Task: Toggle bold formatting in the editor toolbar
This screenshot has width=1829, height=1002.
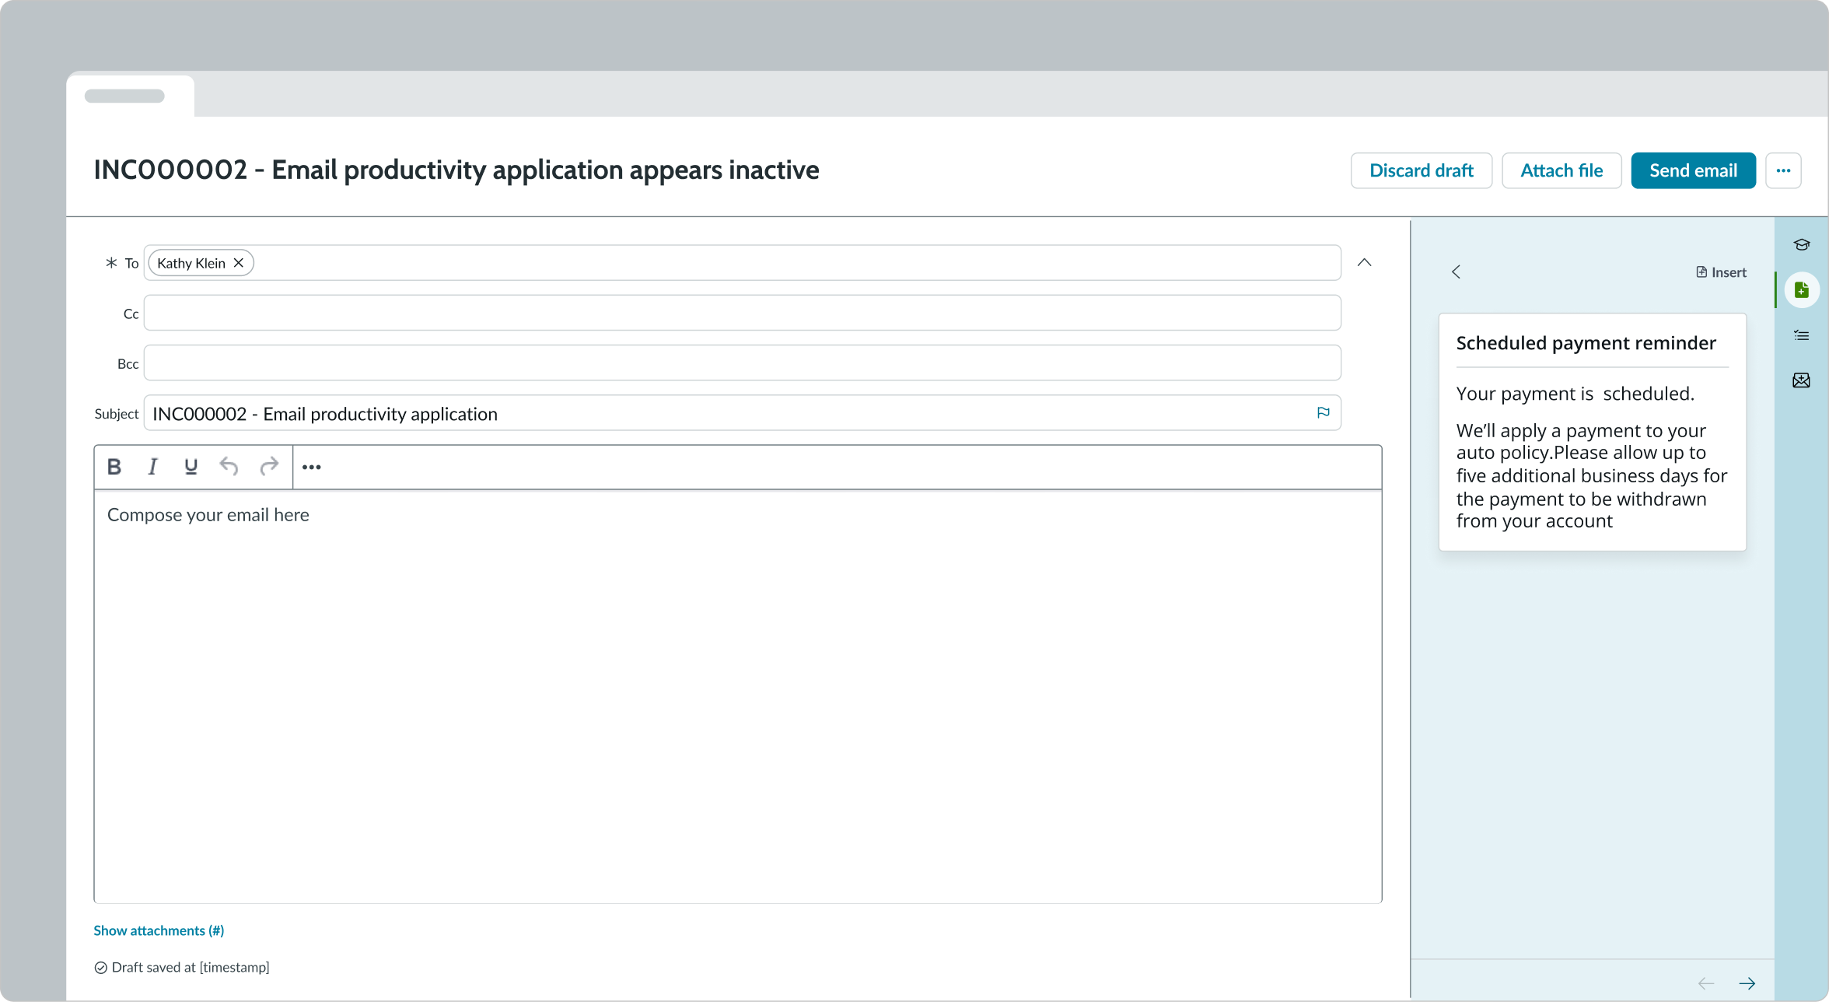Action: 114,467
